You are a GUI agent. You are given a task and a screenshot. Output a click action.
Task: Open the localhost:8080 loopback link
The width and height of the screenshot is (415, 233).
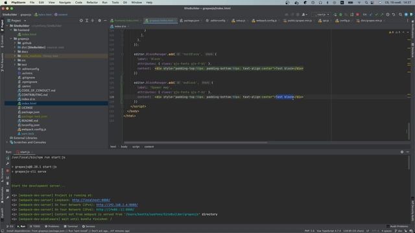[x=91, y=200]
